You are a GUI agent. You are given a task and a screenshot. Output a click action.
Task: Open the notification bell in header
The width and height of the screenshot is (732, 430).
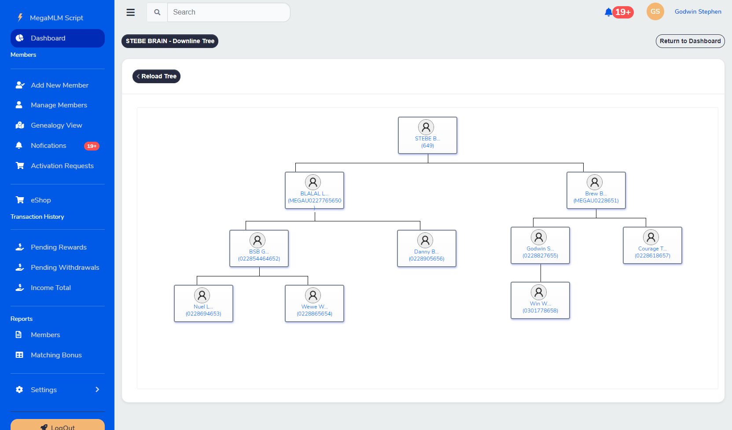click(609, 12)
